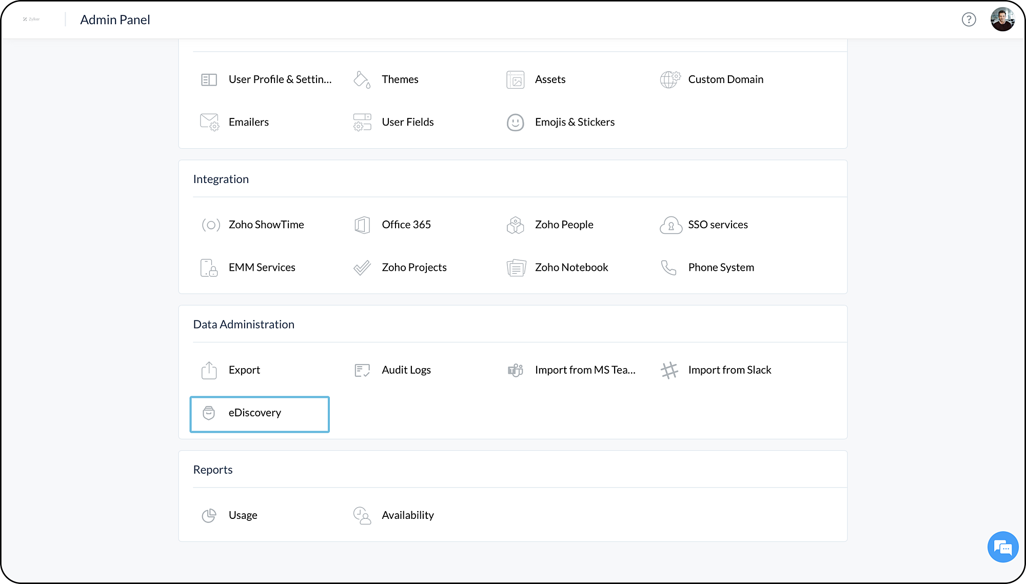This screenshot has width=1026, height=584.
Task: Open the Usage report label
Action: (243, 515)
